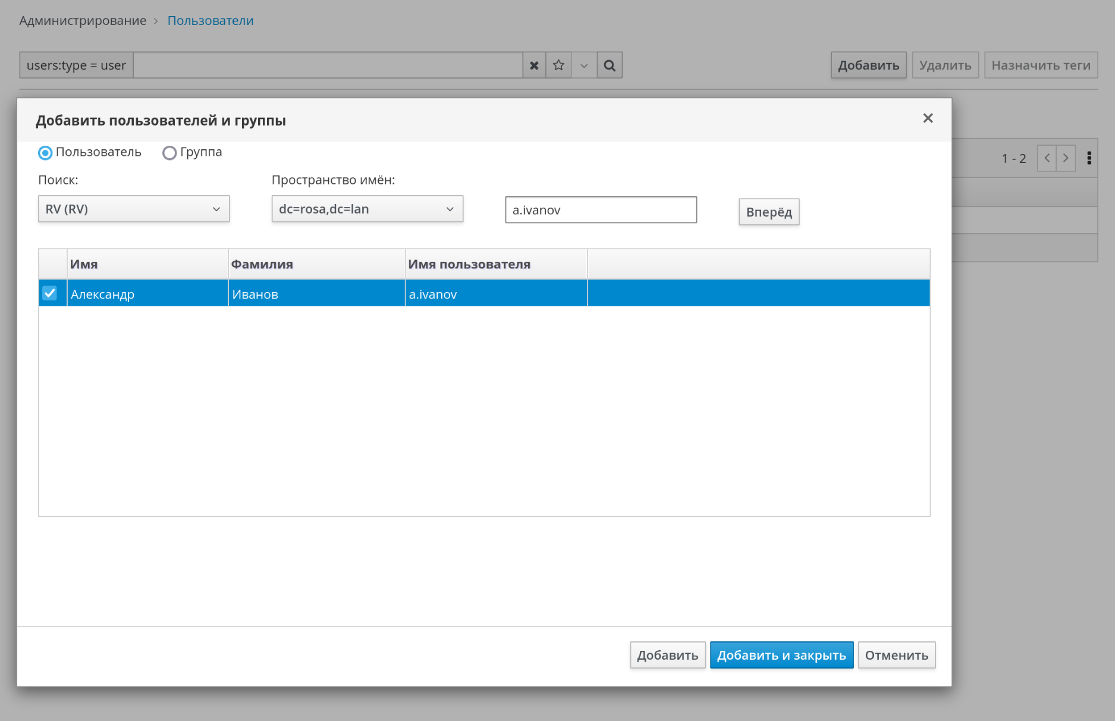Open the Поиск RV (RV) dropdown

tap(134, 209)
